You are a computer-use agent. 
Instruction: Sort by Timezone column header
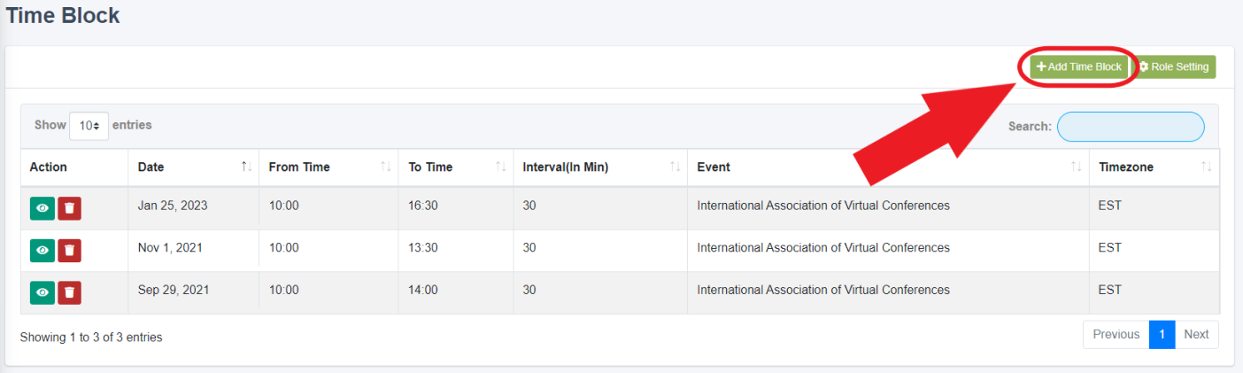click(x=1154, y=167)
